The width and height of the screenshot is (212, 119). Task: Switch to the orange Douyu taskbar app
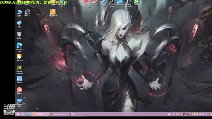pos(40,114)
